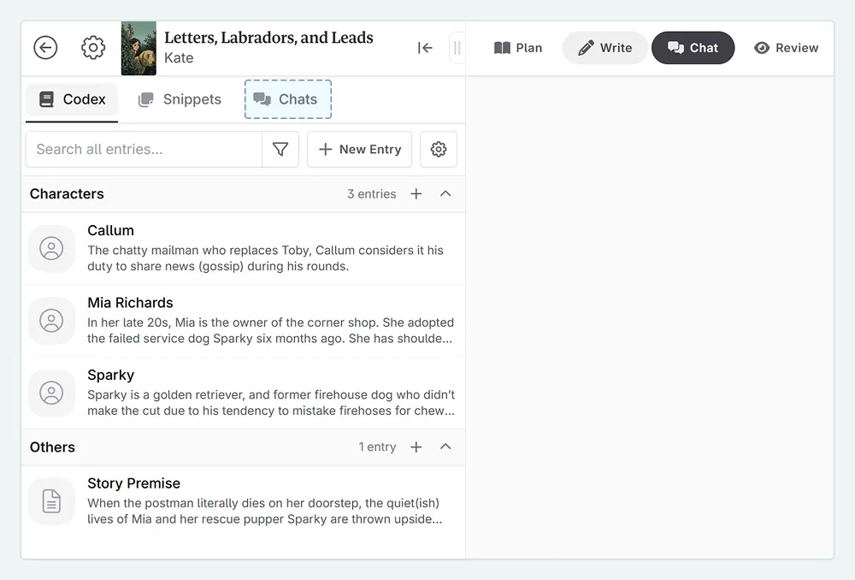Add a new entry to Others

point(416,447)
